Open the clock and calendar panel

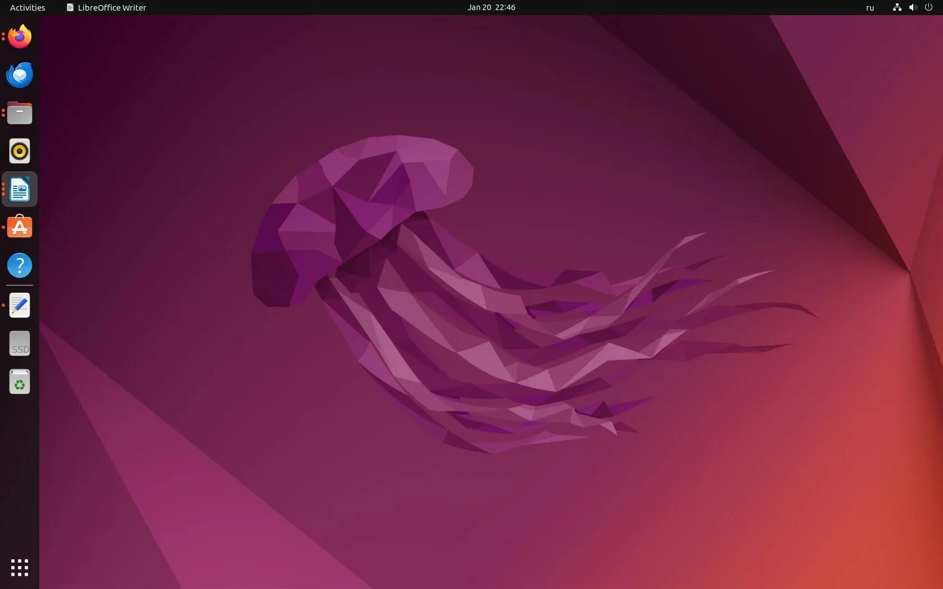491,7
